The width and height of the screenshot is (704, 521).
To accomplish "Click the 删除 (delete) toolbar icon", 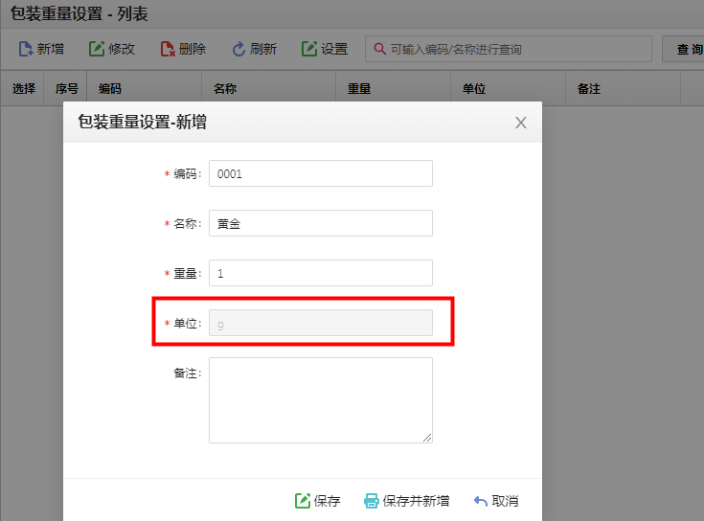I will click(167, 49).
